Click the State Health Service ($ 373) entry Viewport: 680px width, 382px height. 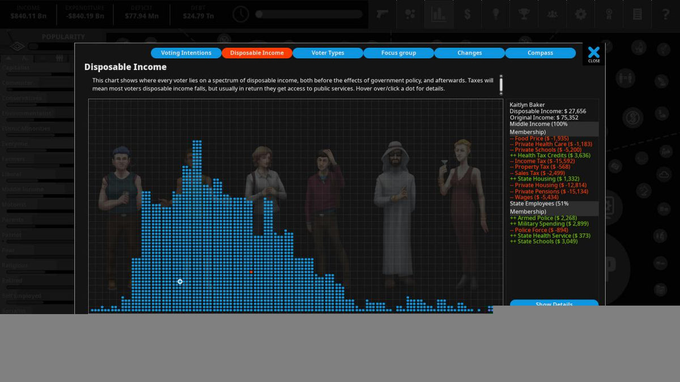pos(550,235)
